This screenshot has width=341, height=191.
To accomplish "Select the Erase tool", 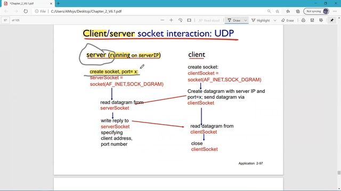I will tap(288, 20).
